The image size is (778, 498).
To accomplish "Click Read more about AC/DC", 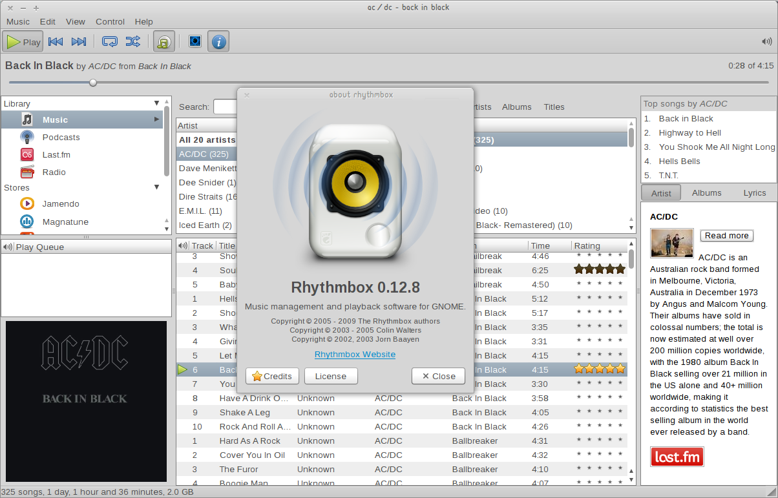I will click(x=727, y=236).
